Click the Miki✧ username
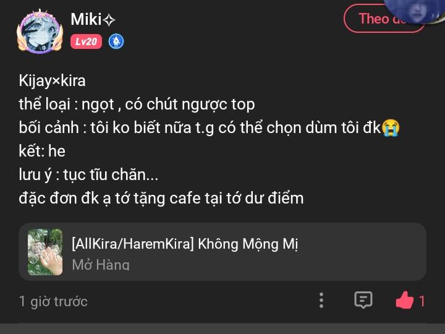The height and width of the screenshot is (334, 445). pyautogui.click(x=93, y=19)
